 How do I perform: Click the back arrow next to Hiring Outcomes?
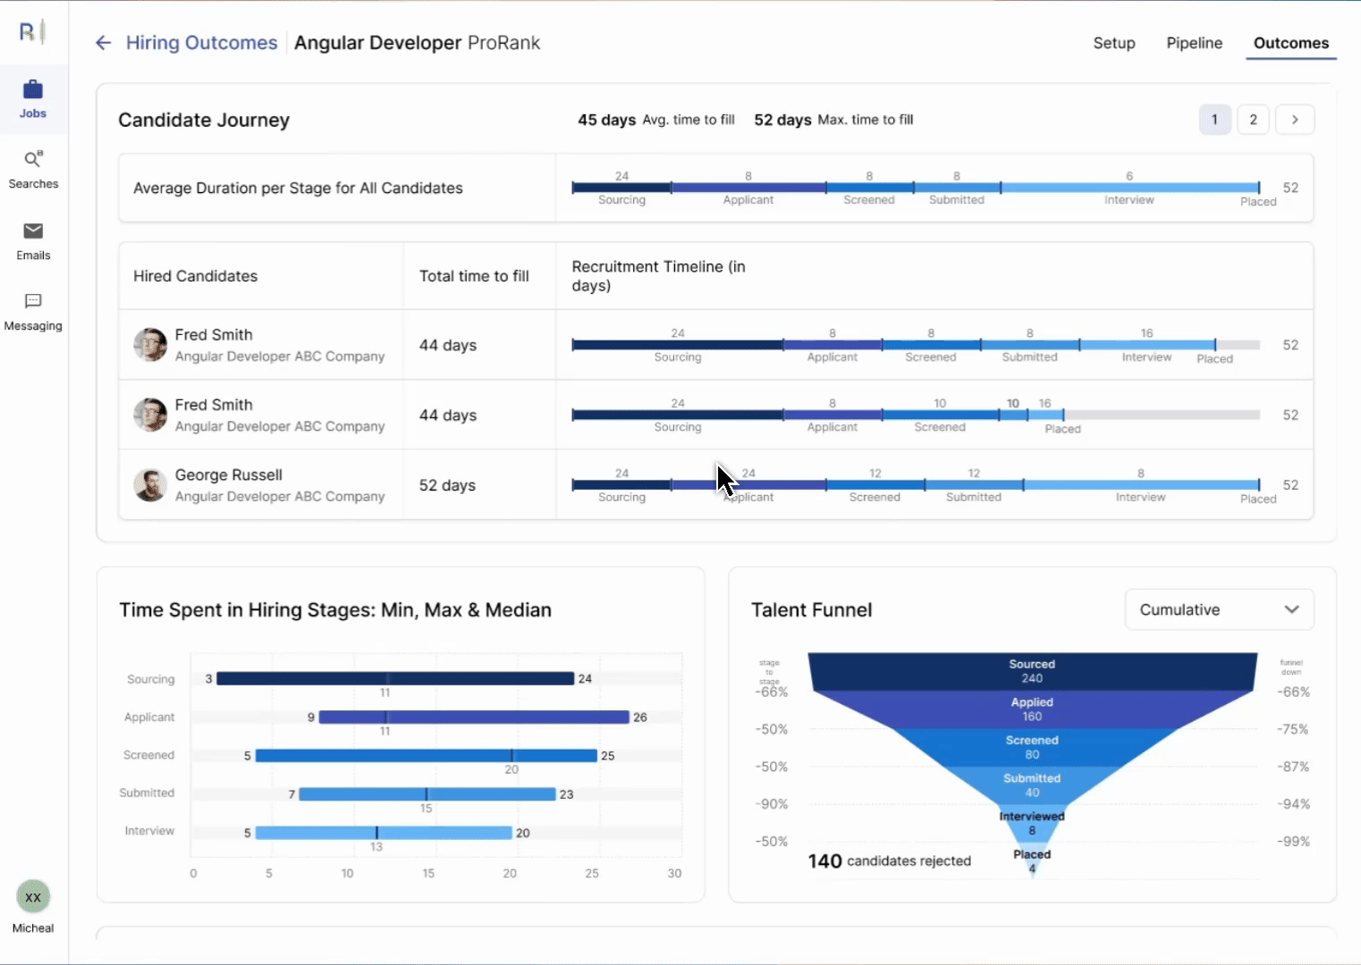click(103, 42)
